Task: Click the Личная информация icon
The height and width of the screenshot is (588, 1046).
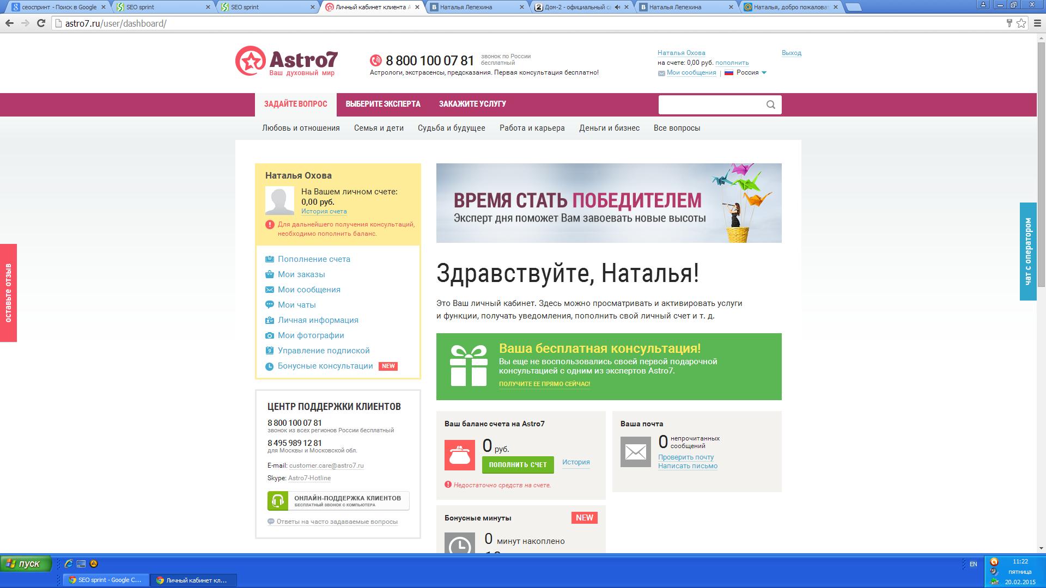Action: click(270, 320)
